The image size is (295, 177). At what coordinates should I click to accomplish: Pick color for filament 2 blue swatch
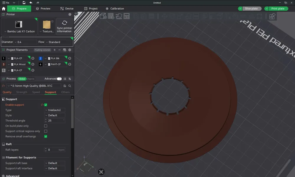(40, 58)
